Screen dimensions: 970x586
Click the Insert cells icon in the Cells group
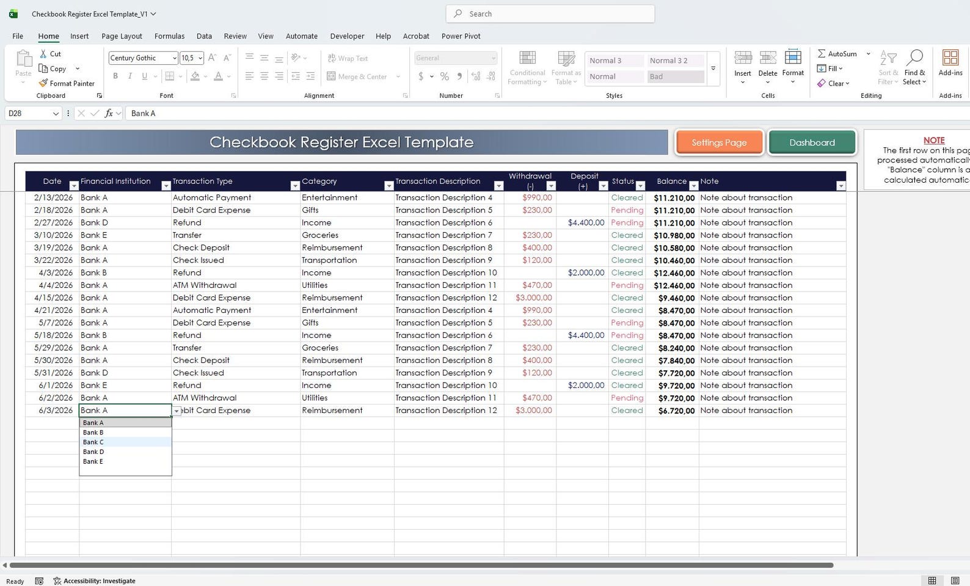(x=743, y=58)
